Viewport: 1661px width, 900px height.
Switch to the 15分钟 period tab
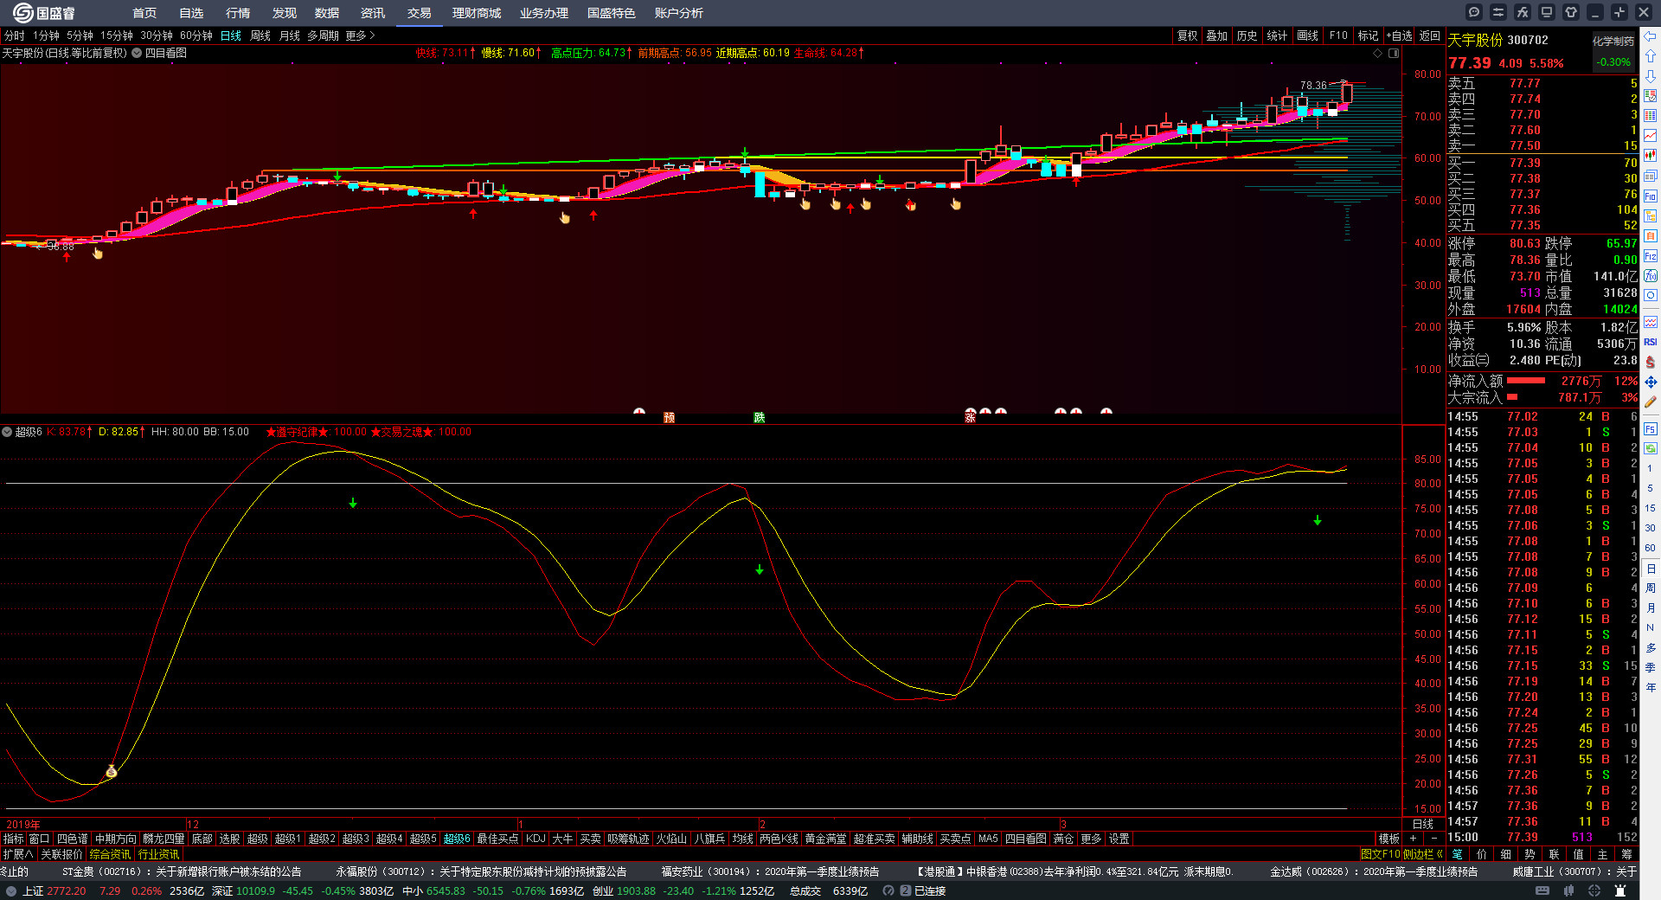[x=117, y=35]
